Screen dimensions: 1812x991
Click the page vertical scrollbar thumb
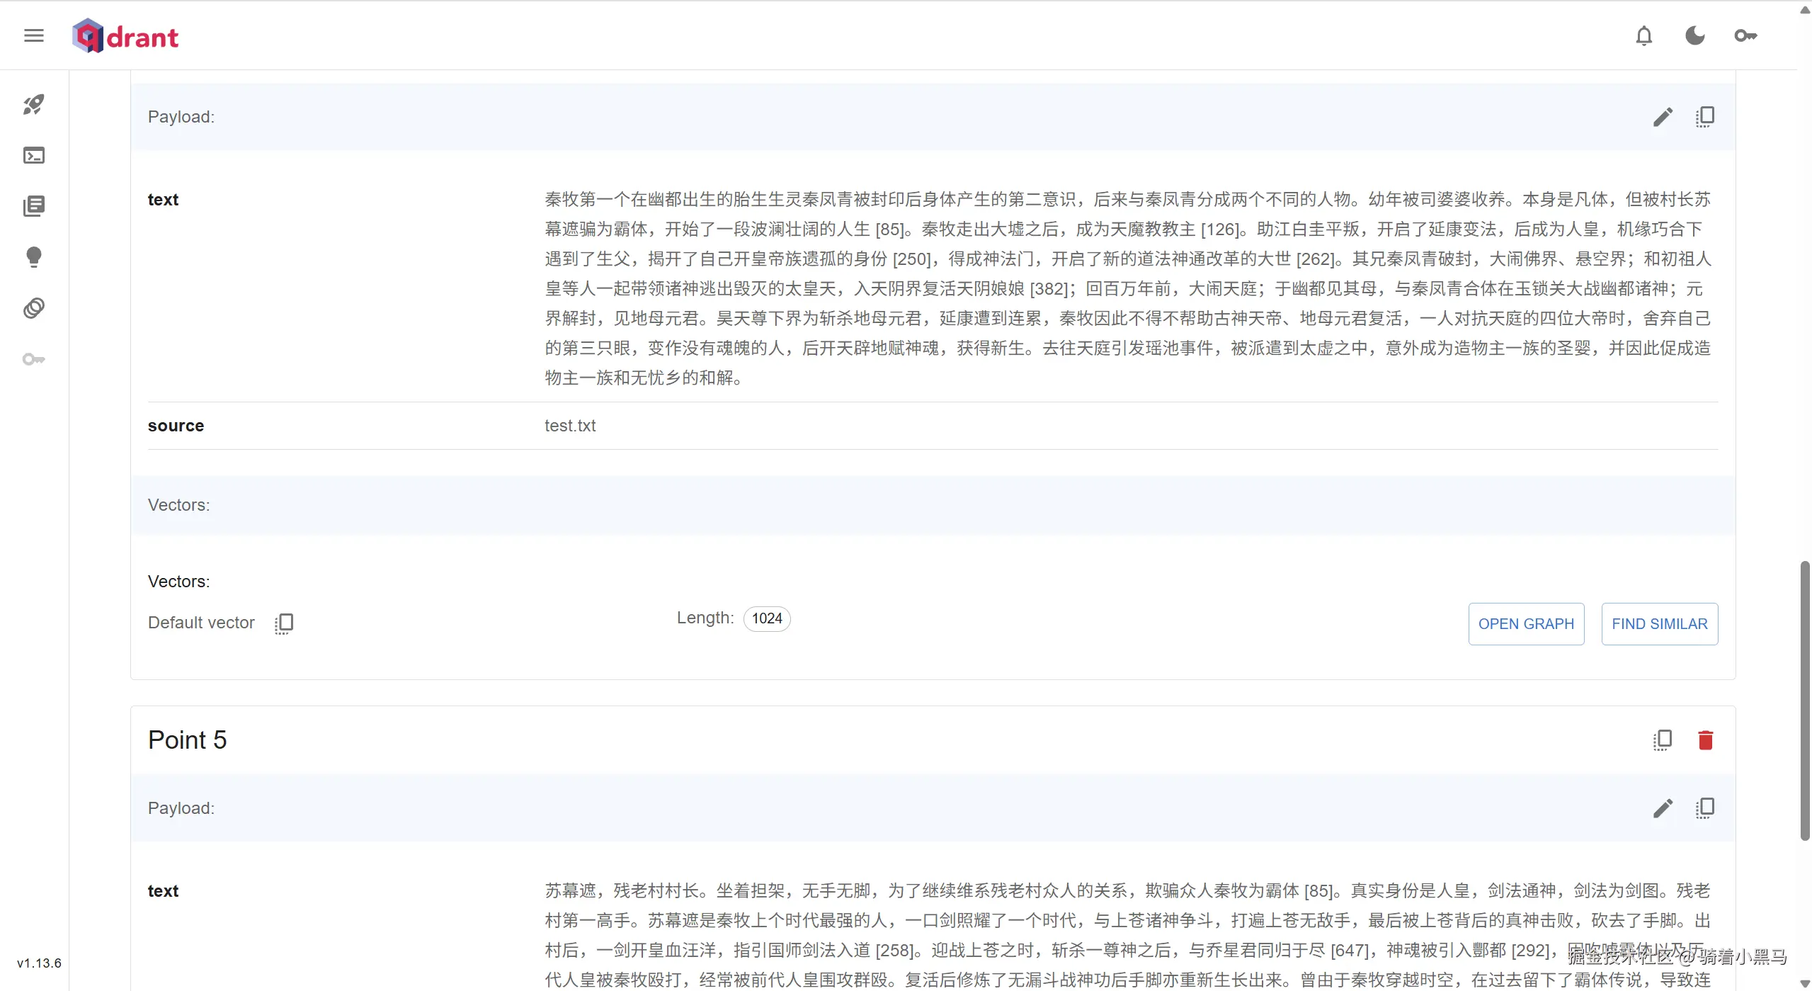point(1804,700)
